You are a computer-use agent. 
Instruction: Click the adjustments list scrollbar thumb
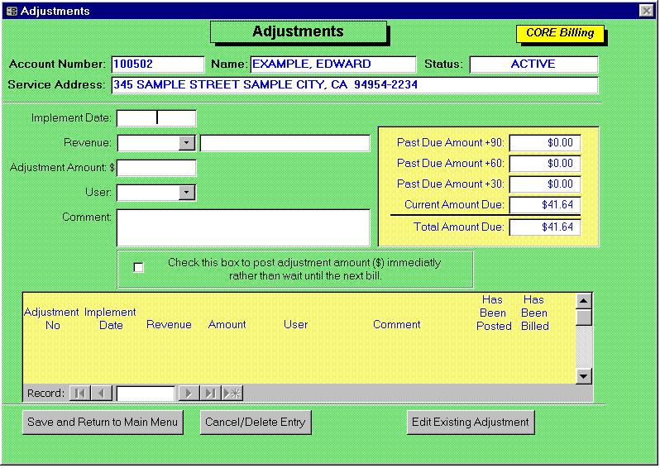pos(584,318)
